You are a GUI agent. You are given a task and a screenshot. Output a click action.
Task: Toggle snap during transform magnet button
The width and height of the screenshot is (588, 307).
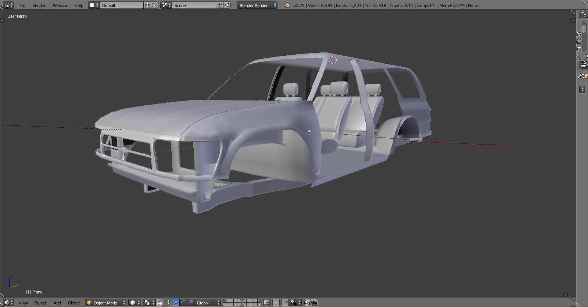click(285, 303)
